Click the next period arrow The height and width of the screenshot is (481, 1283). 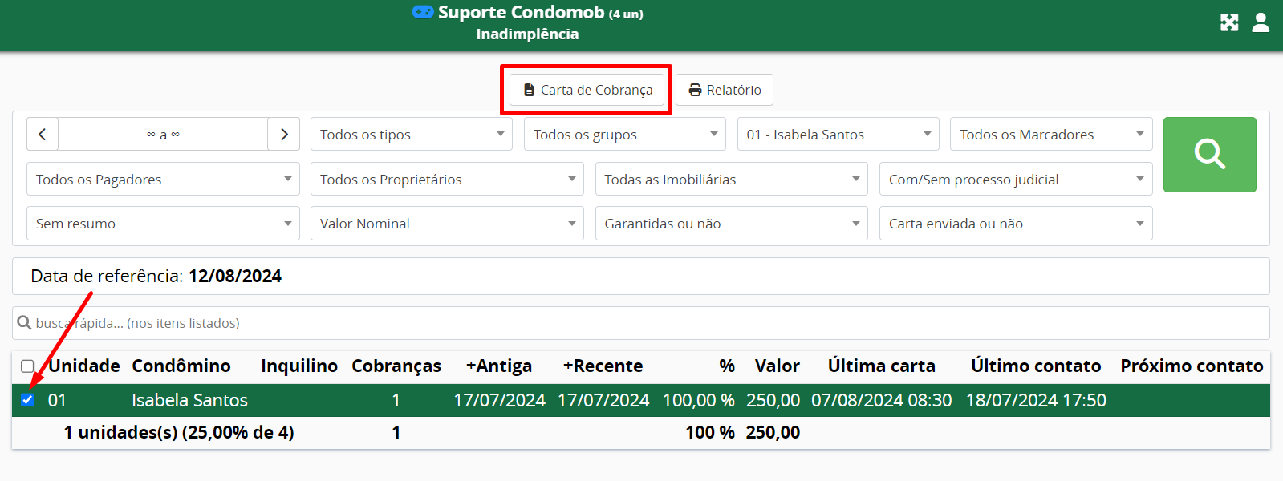(x=284, y=135)
